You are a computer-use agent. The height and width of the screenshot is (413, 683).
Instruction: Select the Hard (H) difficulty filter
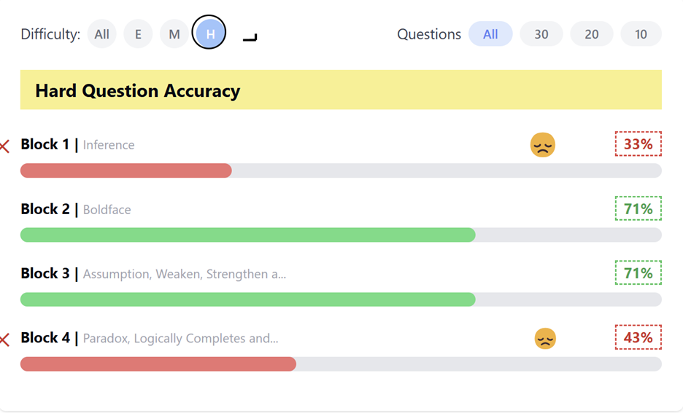209,34
